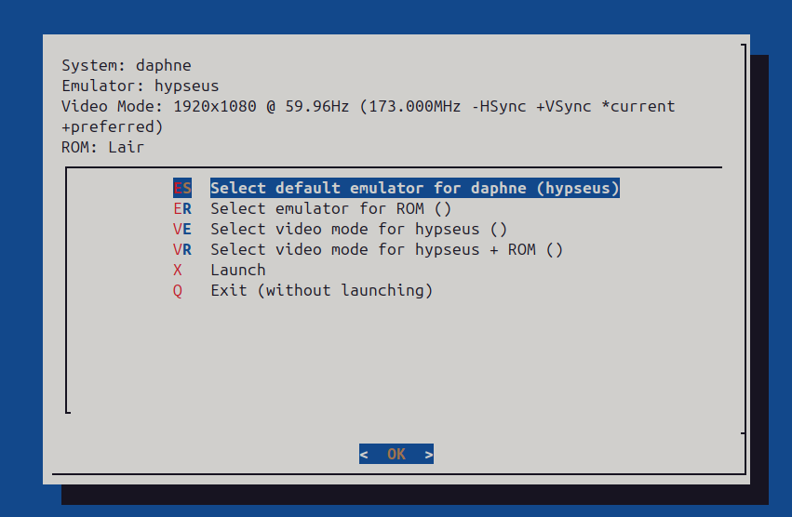Select default emulator for daphne option

(x=415, y=188)
